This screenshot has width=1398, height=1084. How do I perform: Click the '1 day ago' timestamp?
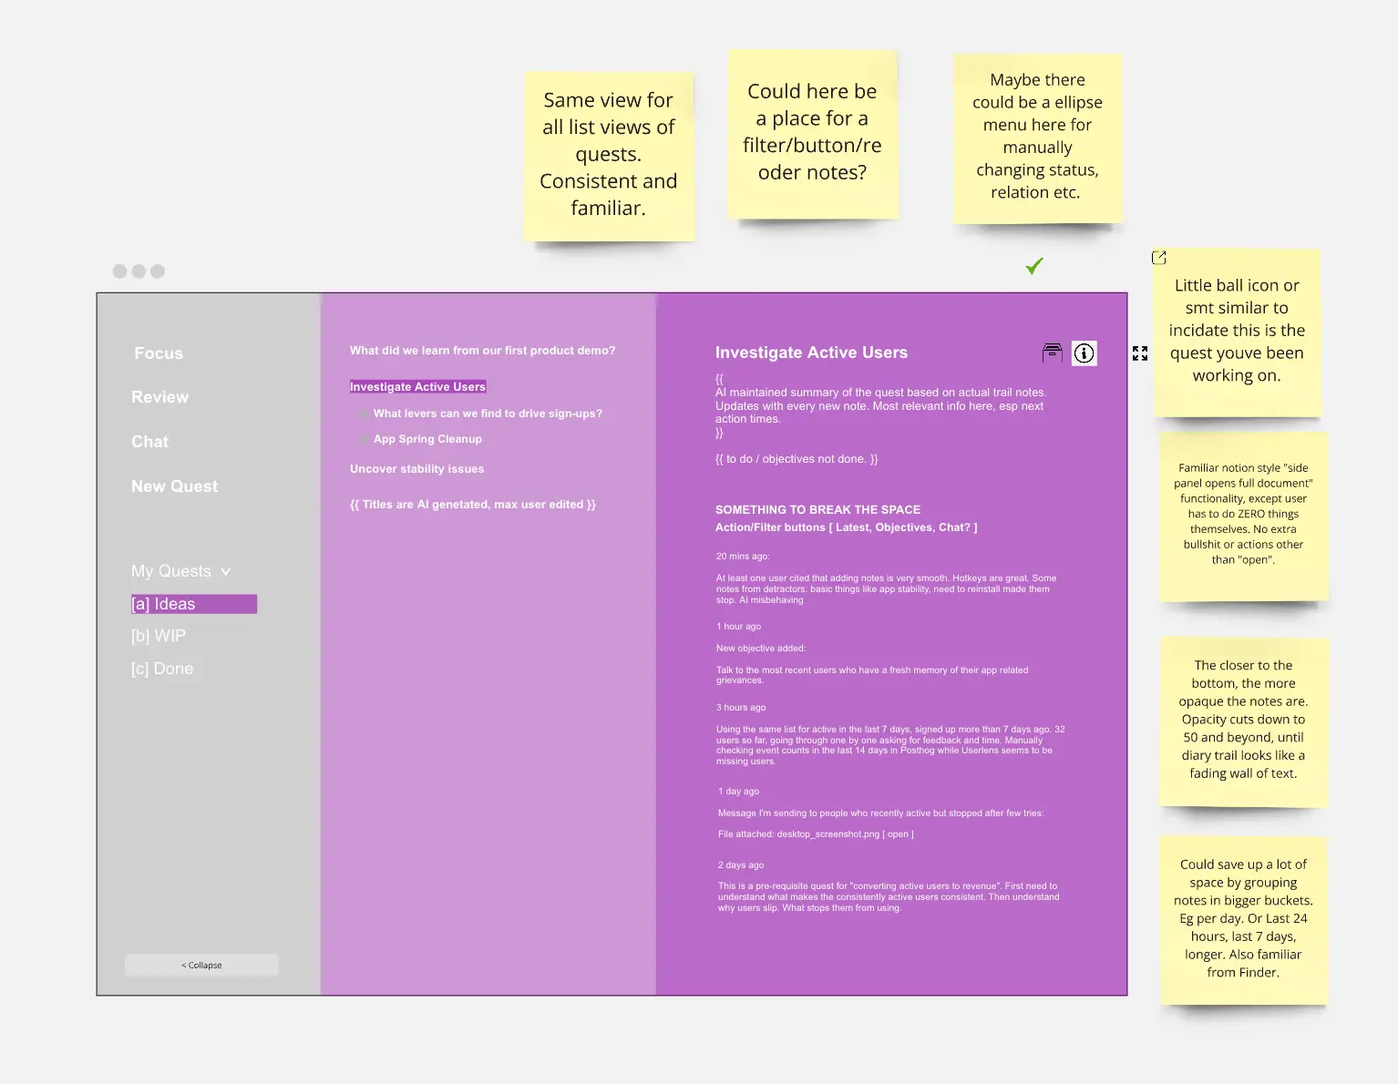738,792
